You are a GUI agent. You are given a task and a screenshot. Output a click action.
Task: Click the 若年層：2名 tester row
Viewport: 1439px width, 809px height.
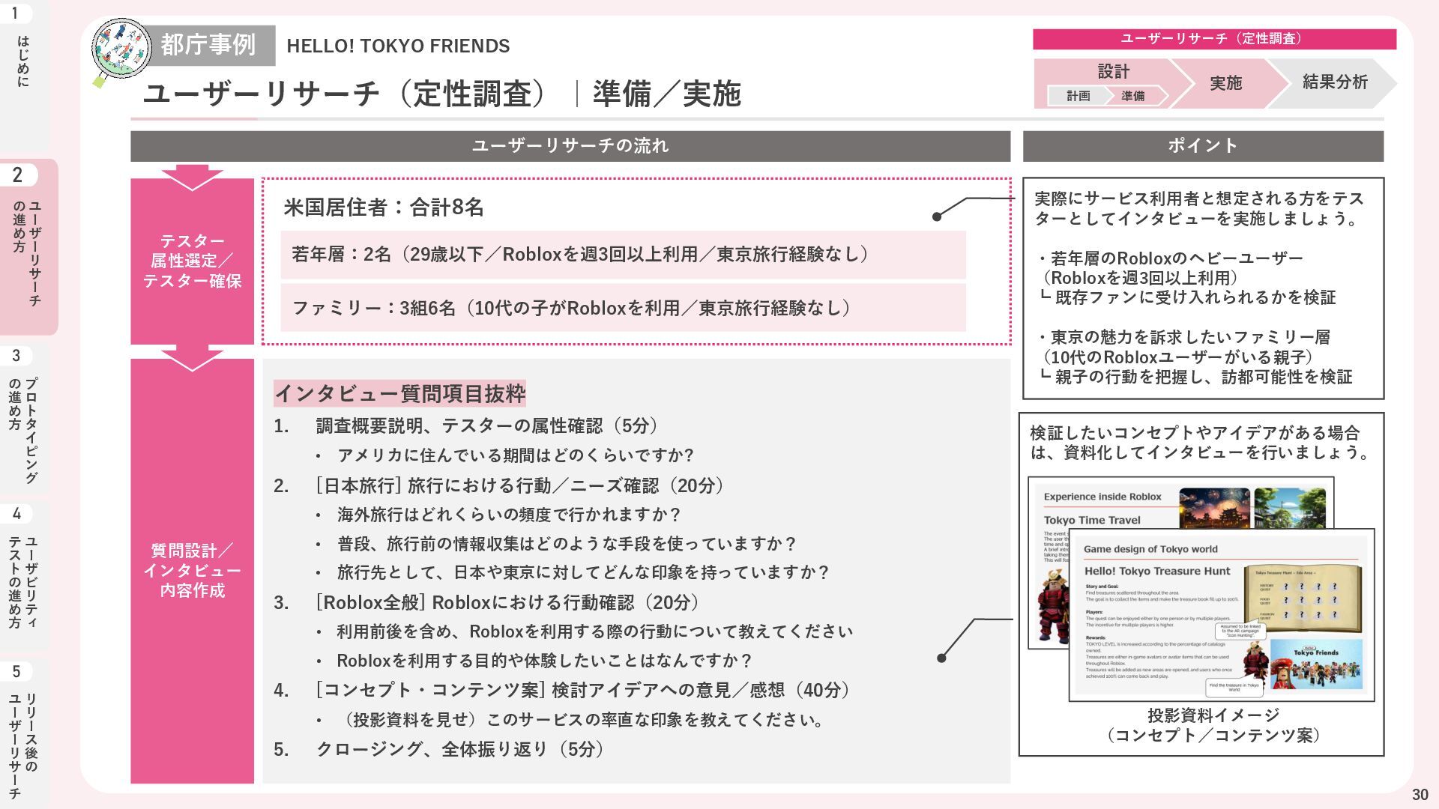click(x=623, y=255)
